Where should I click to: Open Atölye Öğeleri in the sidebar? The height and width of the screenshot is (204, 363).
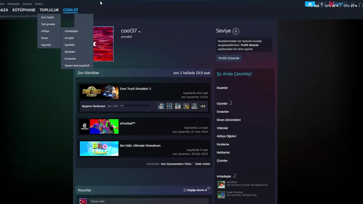[226, 136]
